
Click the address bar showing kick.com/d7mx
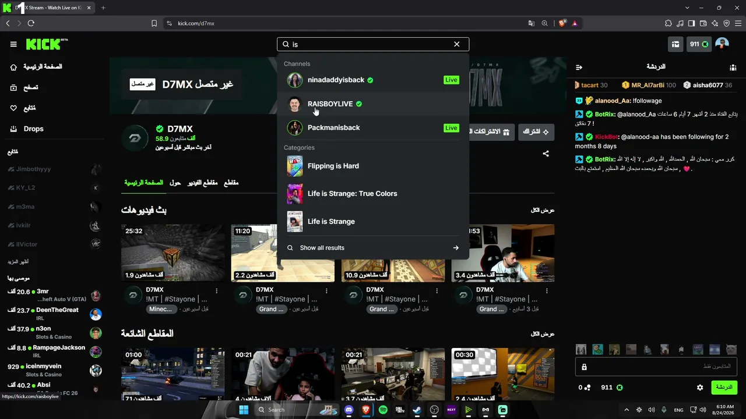[x=344, y=23]
